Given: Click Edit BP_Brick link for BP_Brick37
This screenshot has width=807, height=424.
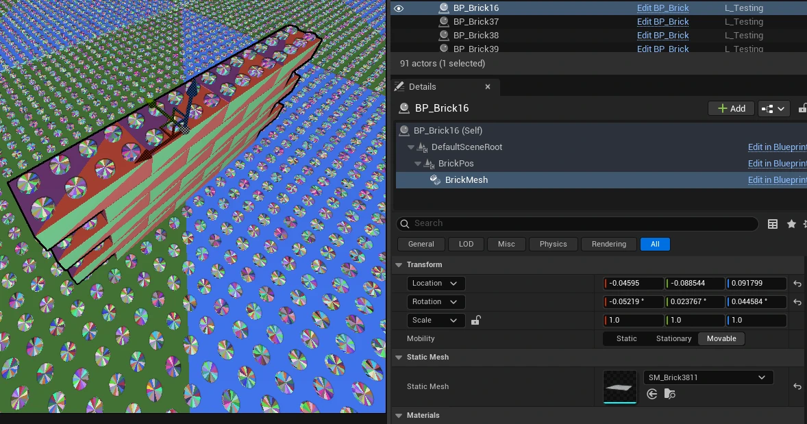Looking at the screenshot, I should [662, 22].
